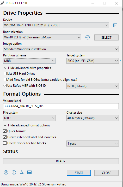Open the Partition scheme MBR dropdown
The height and width of the screenshot is (187, 123).
(x=29, y=61)
